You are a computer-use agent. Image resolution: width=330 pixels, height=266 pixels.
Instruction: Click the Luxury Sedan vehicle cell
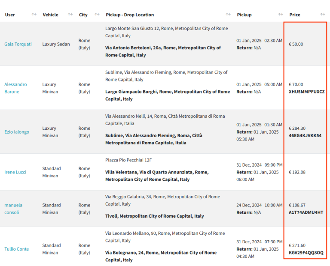click(x=56, y=44)
